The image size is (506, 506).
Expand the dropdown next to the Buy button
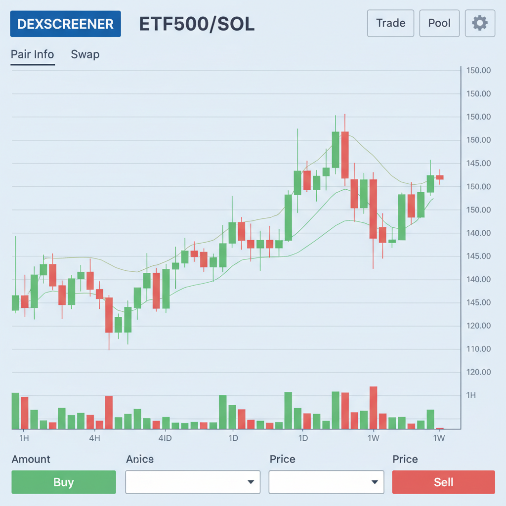193,482
